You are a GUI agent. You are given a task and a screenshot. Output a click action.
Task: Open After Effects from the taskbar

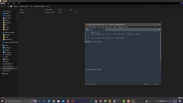coord(82,101)
